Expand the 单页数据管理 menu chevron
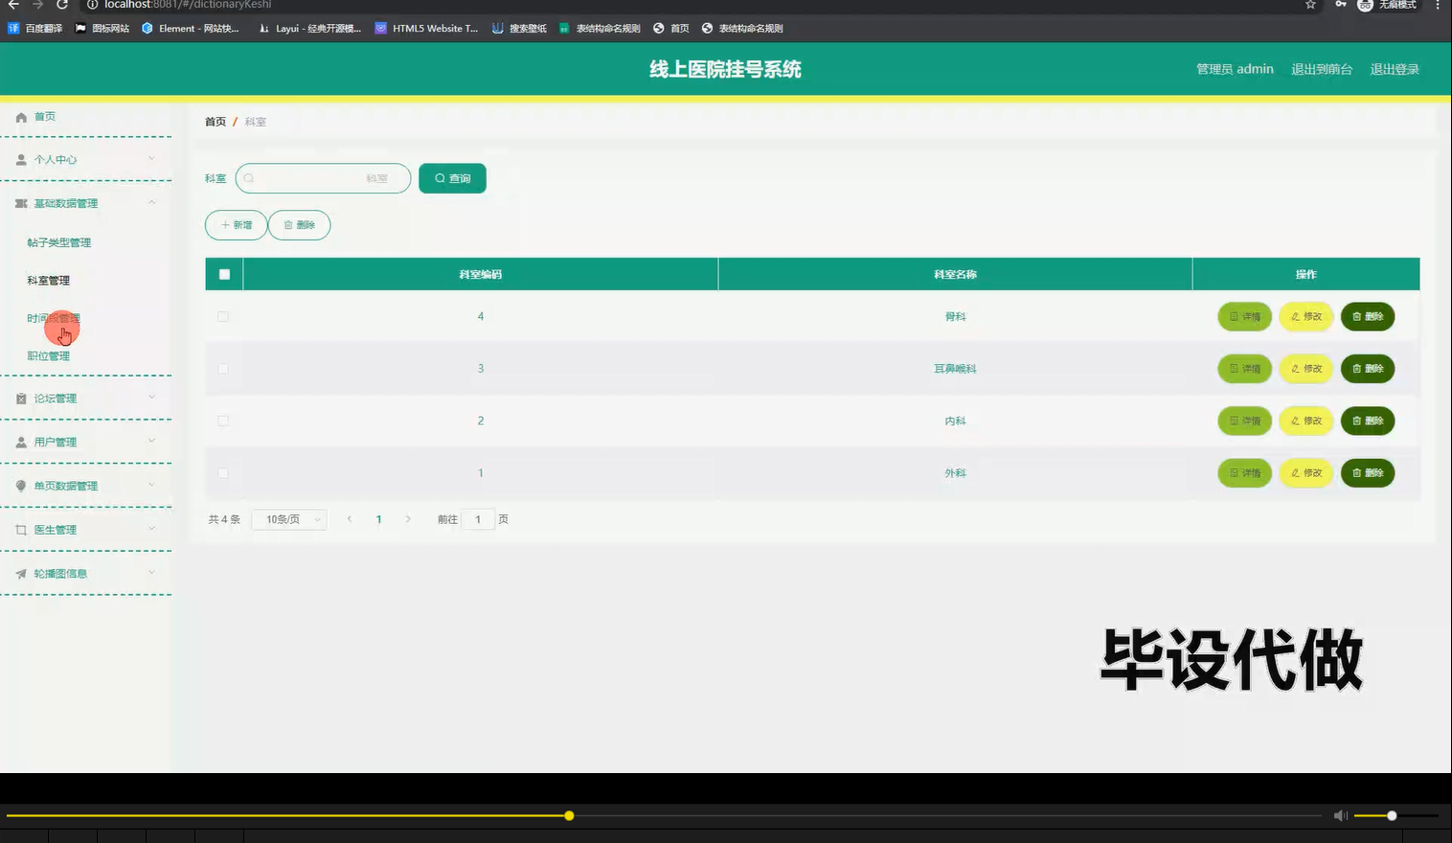This screenshot has height=843, width=1452. (151, 485)
